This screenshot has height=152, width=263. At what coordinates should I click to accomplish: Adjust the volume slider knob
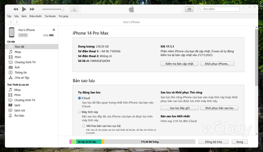pyautogui.click(x=62, y=9)
